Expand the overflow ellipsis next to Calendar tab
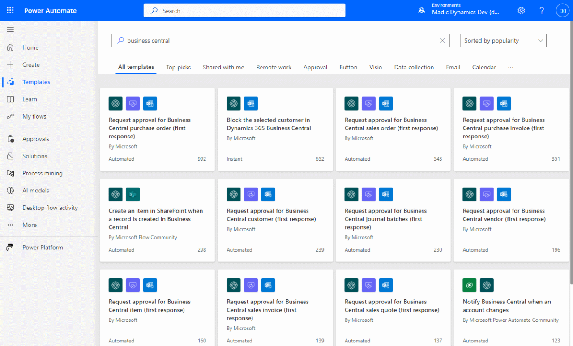 (511, 67)
